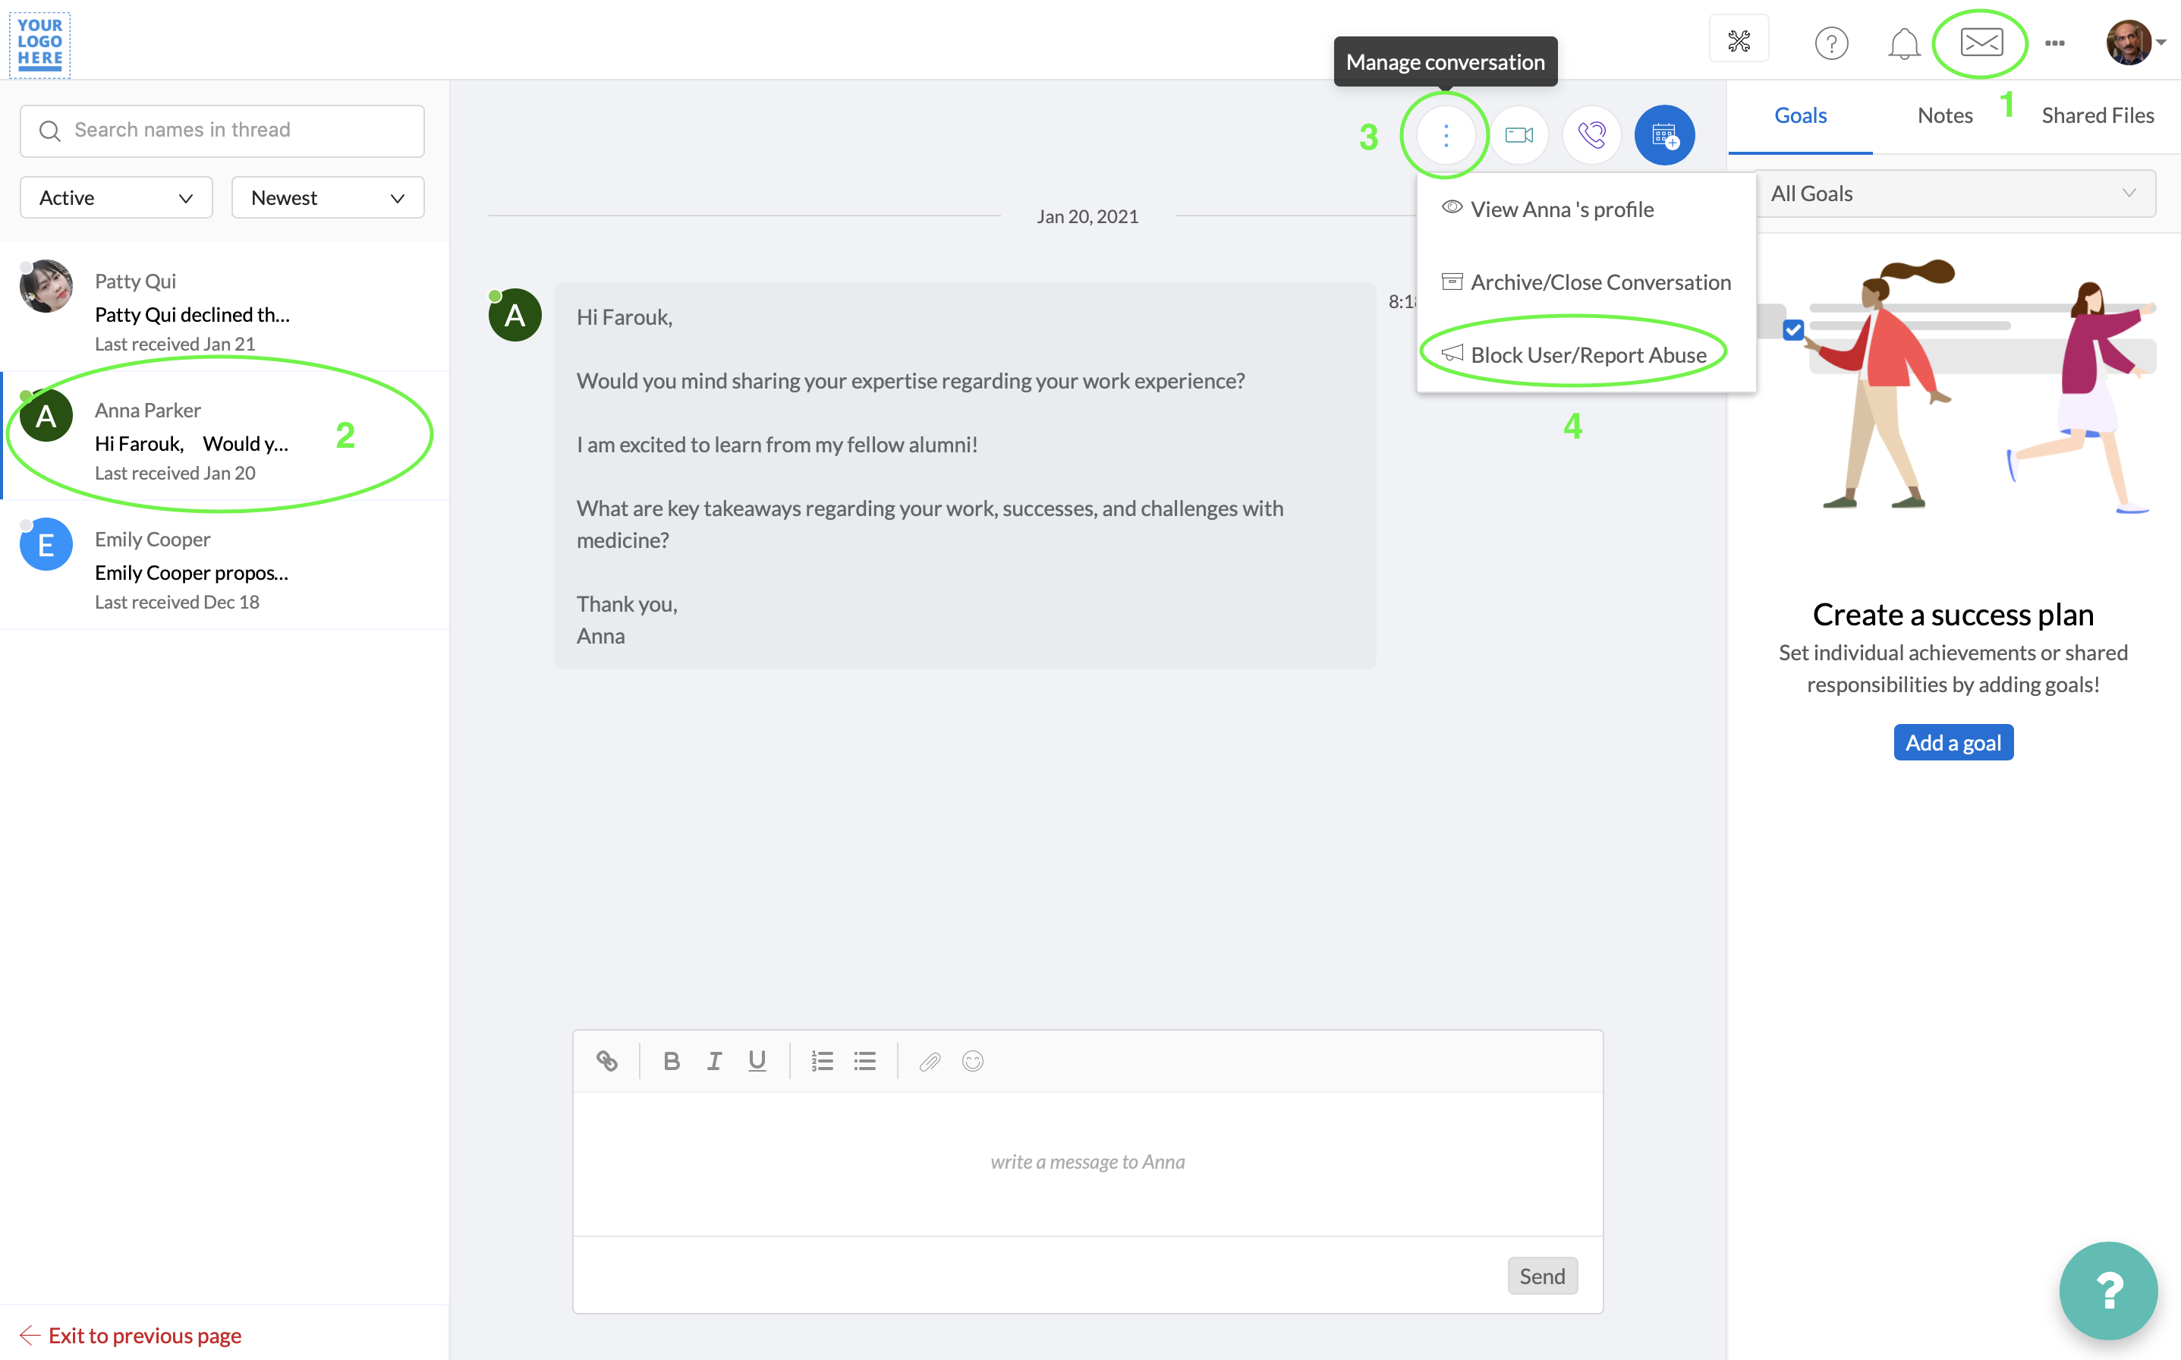The width and height of the screenshot is (2181, 1360).
Task: Open the more options ellipsis in header
Action: (x=2054, y=42)
